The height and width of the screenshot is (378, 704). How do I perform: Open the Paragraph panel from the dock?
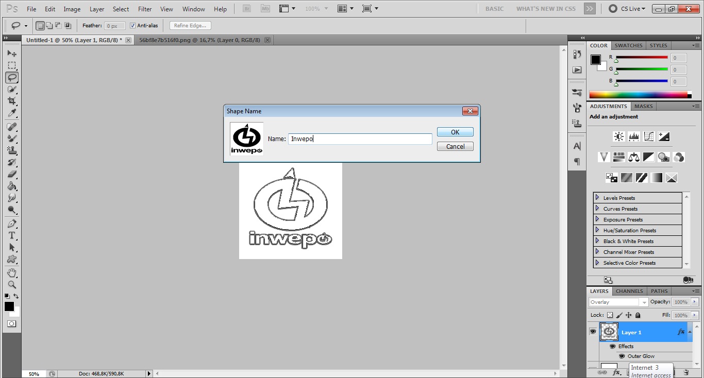coord(577,162)
